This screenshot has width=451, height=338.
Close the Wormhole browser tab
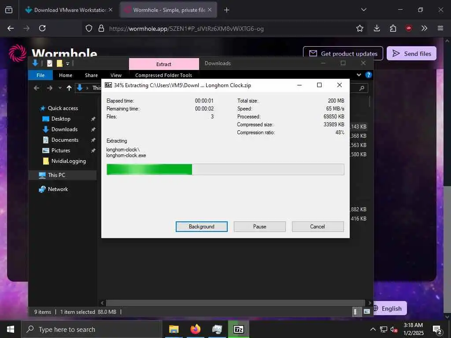(210, 10)
